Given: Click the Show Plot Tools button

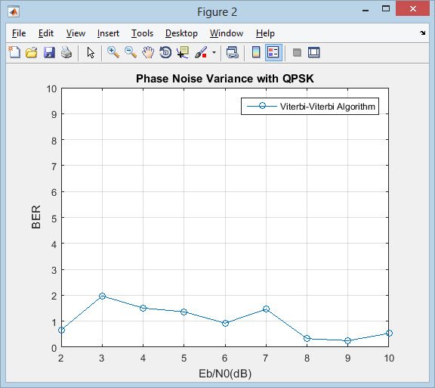Looking at the screenshot, I should (x=313, y=52).
